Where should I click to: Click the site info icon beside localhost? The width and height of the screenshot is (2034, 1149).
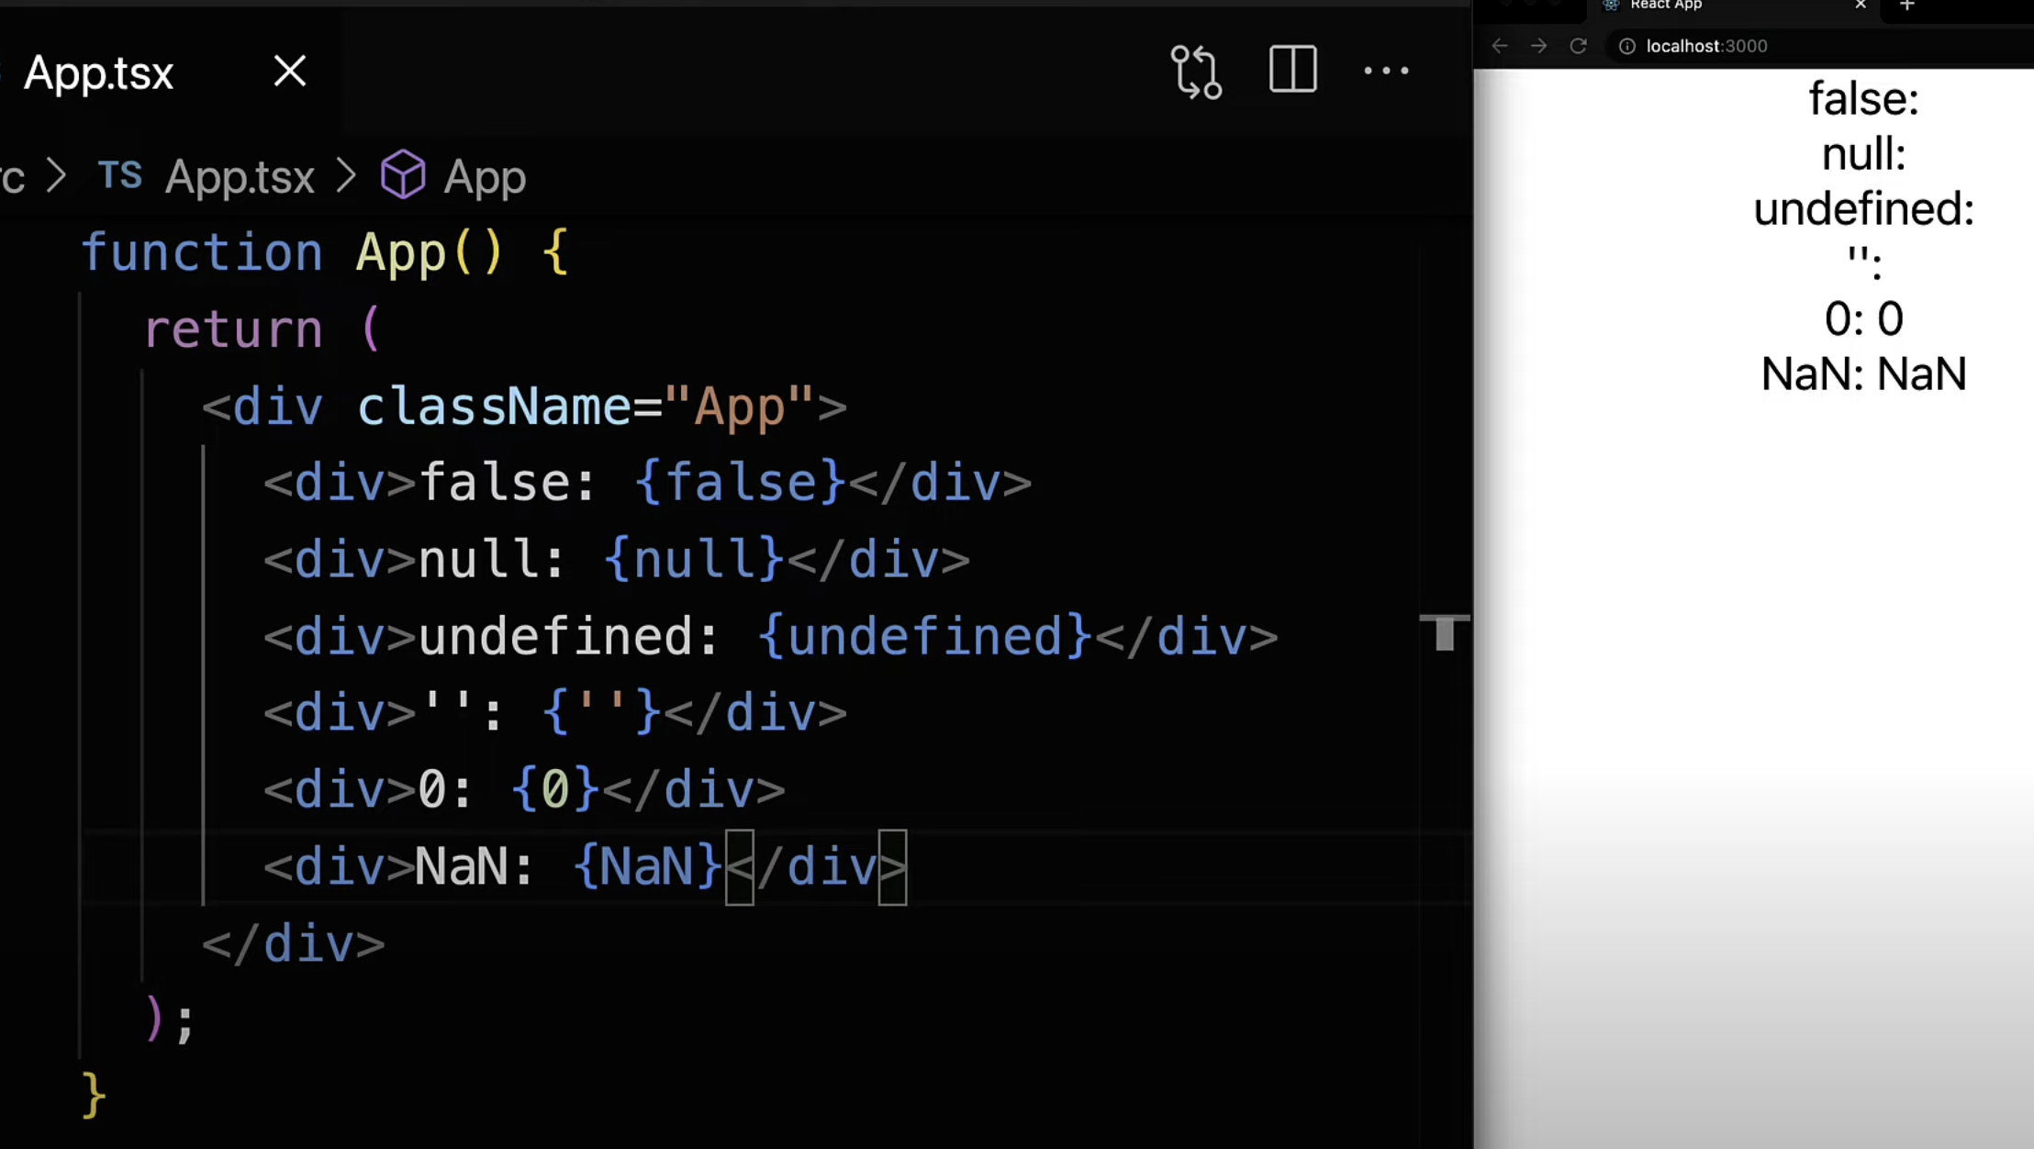point(1626,46)
